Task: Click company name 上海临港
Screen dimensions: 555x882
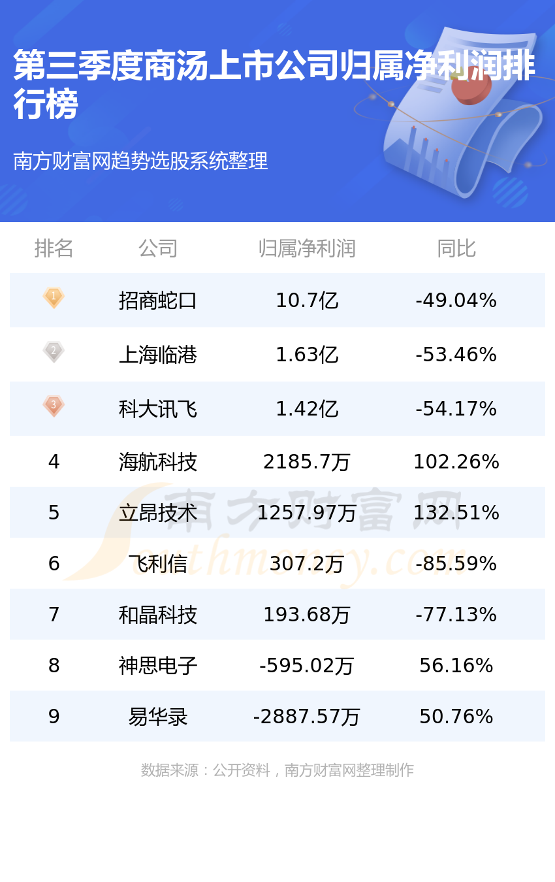Action: [158, 355]
